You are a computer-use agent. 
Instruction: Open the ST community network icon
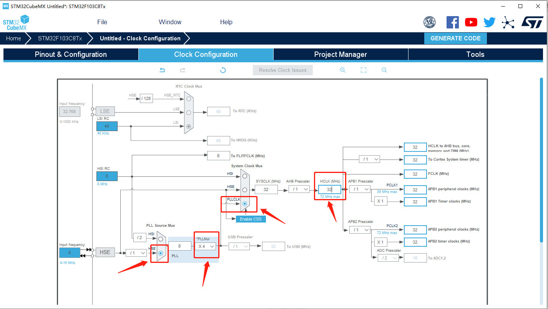pyautogui.click(x=508, y=23)
